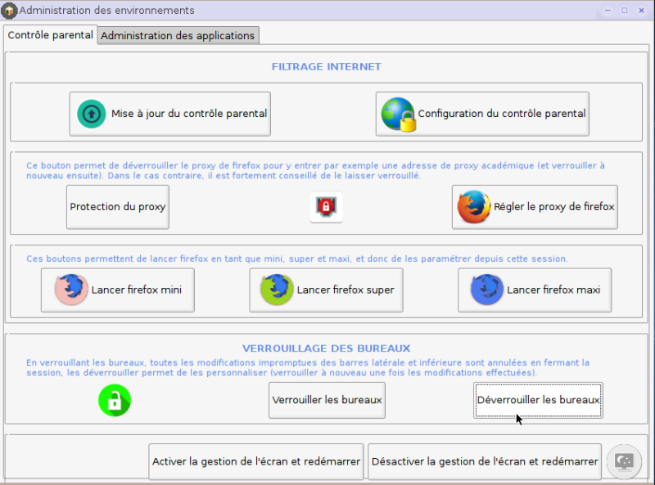This screenshot has width=655, height=485.
Task: Click the green unlocked padlock icon
Action: pos(115,400)
